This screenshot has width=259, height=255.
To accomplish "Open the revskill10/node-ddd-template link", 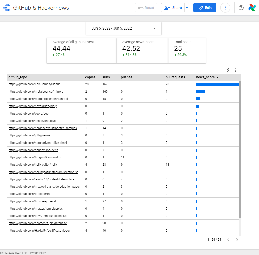I will pos(41,179).
